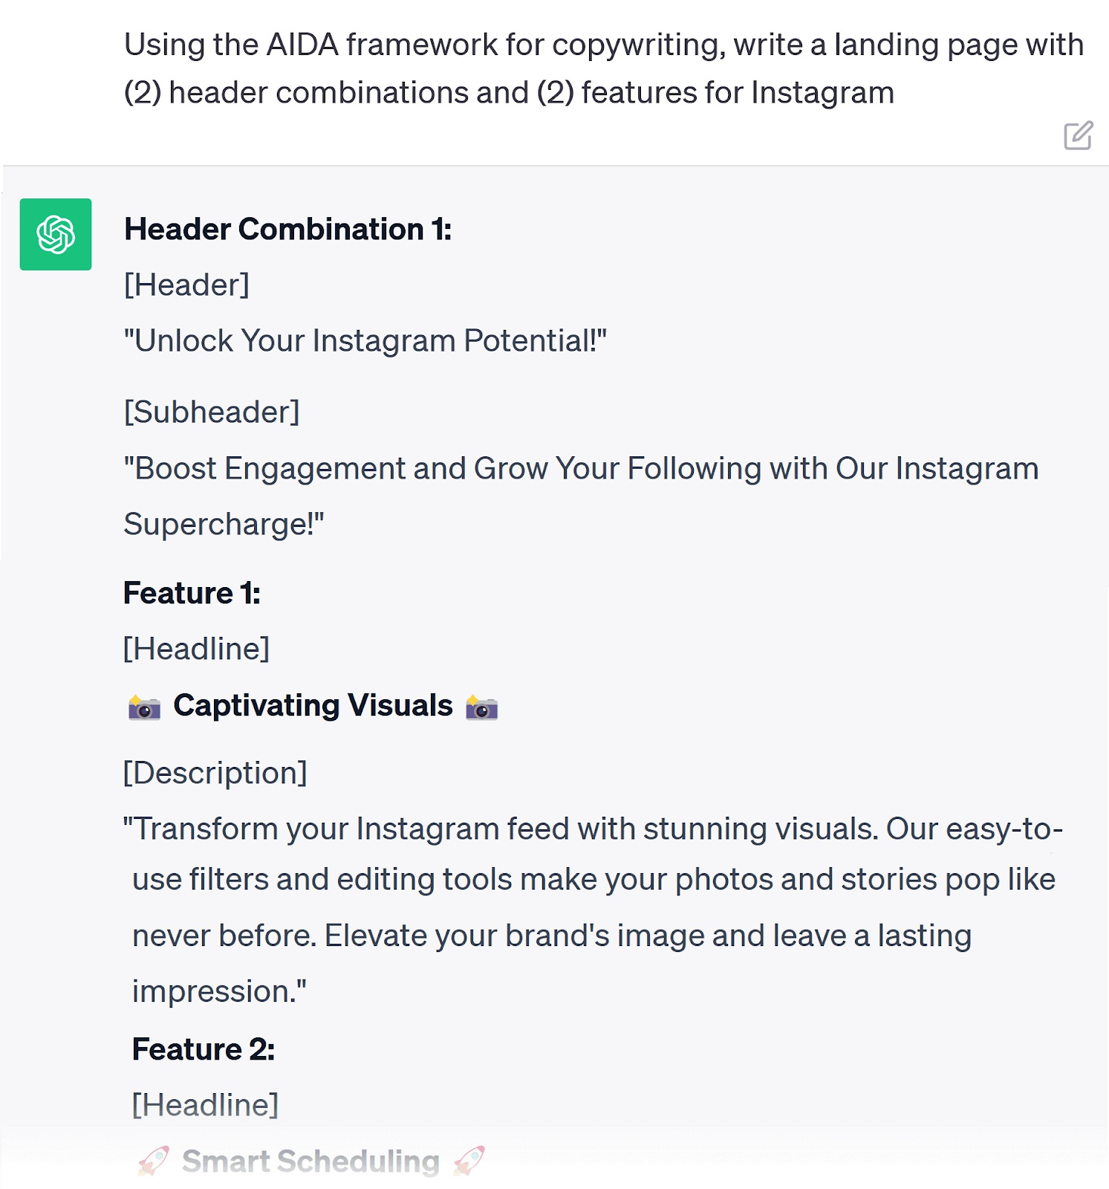Click the [Header] label text
This screenshot has width=1109, height=1189.
[x=186, y=285]
